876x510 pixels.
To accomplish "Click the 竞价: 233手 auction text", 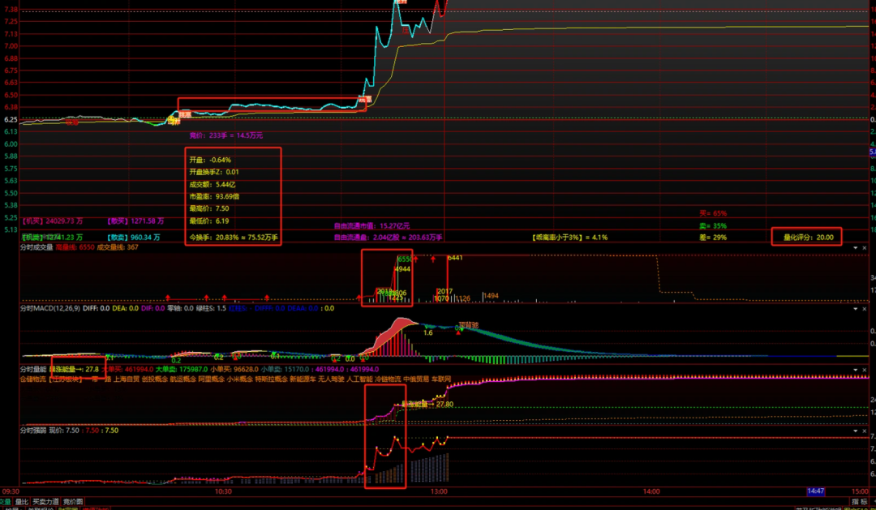I will [x=225, y=135].
